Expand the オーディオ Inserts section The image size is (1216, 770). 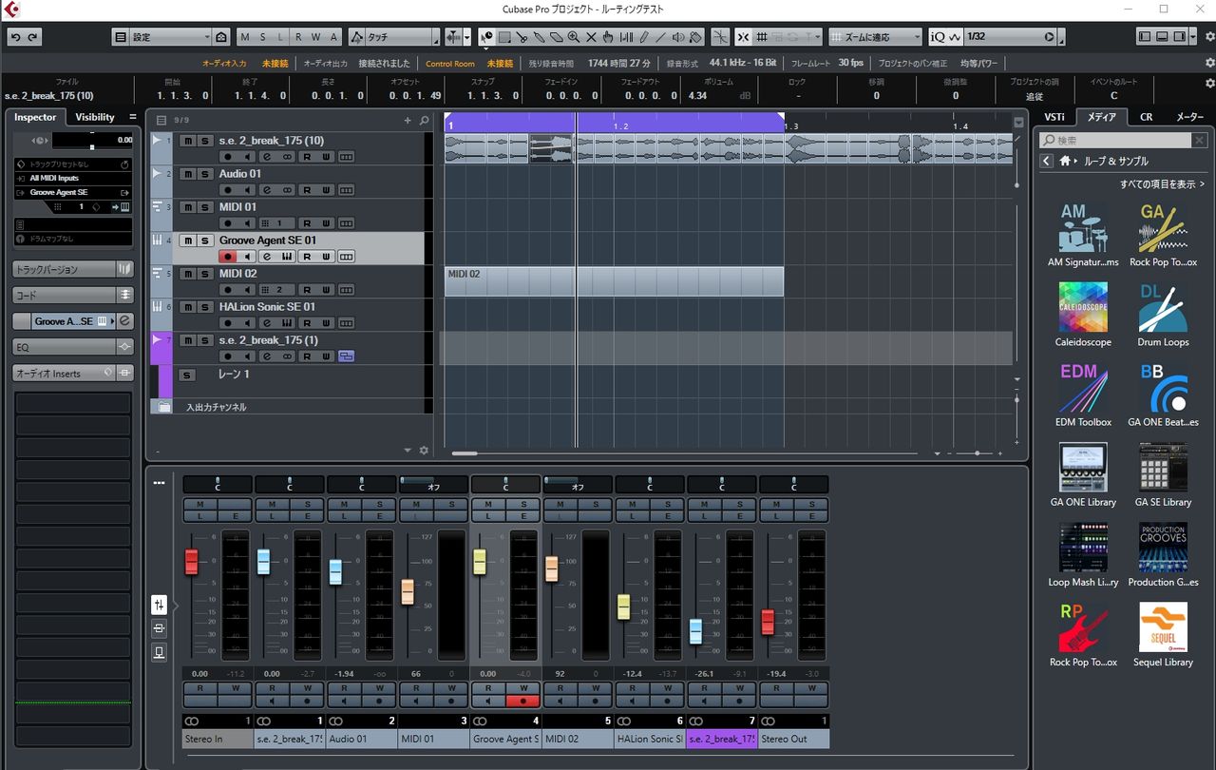(73, 374)
